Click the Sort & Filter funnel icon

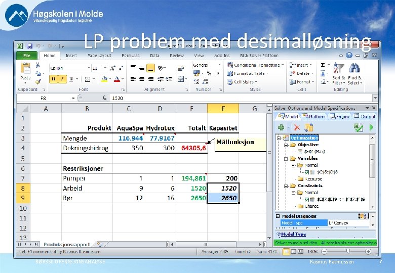tap(339, 68)
